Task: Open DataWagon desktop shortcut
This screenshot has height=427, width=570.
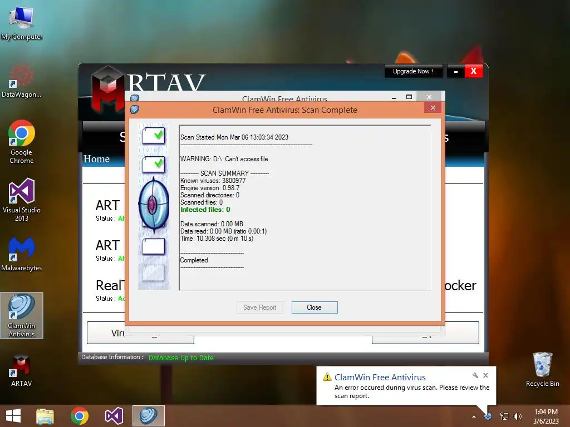Action: [22, 81]
